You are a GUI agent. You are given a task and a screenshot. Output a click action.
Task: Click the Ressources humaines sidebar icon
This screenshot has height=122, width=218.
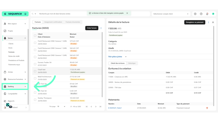click(x=5, y=79)
